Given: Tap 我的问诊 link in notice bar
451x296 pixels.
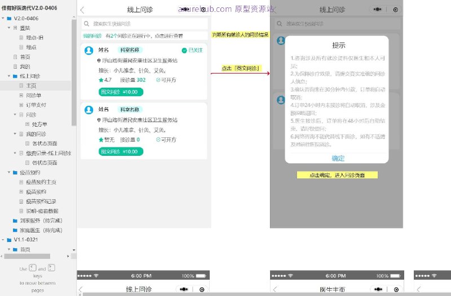Looking at the screenshot, I should [x=92, y=36].
